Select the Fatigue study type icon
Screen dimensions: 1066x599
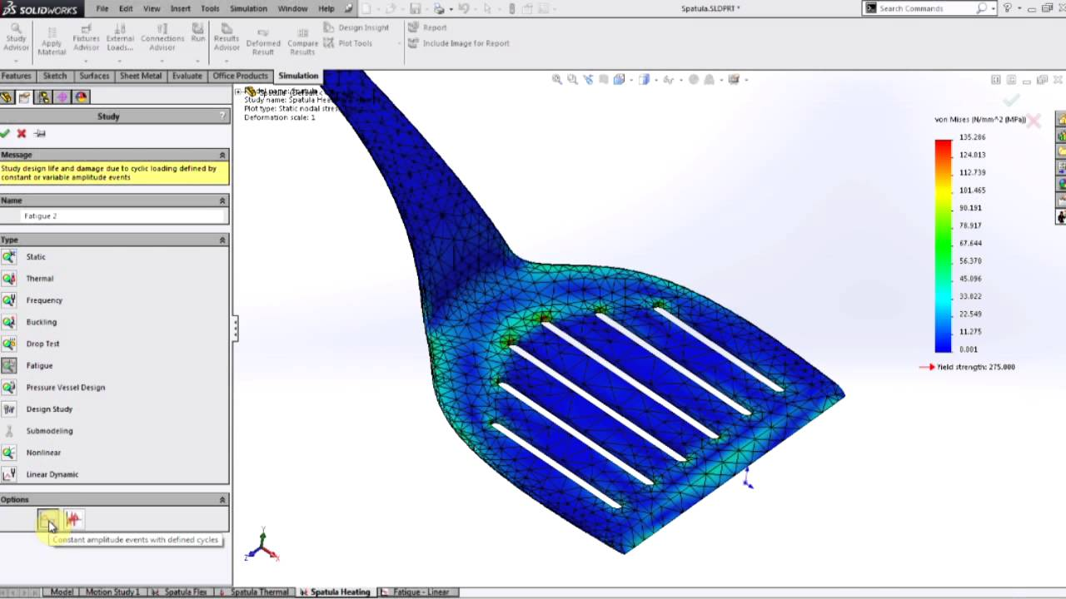click(9, 365)
